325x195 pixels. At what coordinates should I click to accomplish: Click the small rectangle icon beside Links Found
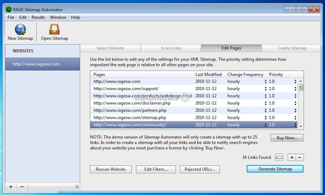279,157
